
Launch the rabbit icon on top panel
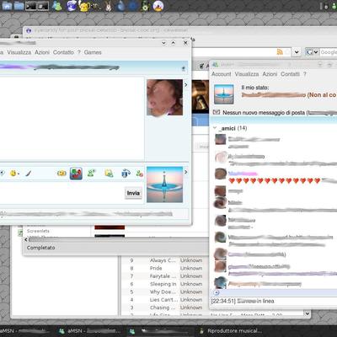point(108,6)
